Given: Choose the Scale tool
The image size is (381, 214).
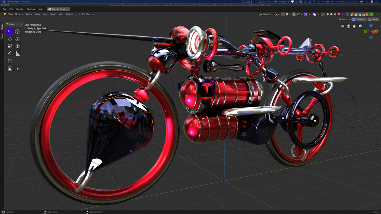Looking at the screenshot, I should coord(10,46).
